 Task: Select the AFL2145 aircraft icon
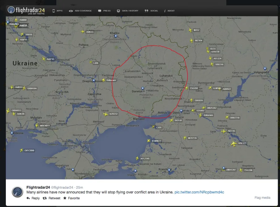(x=137, y=158)
